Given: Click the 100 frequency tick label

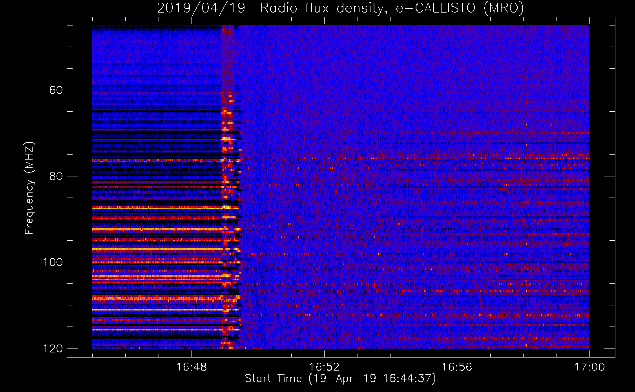Looking at the screenshot, I should click(x=53, y=262).
